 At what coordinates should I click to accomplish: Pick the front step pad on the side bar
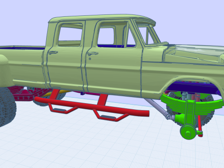(108, 117)
